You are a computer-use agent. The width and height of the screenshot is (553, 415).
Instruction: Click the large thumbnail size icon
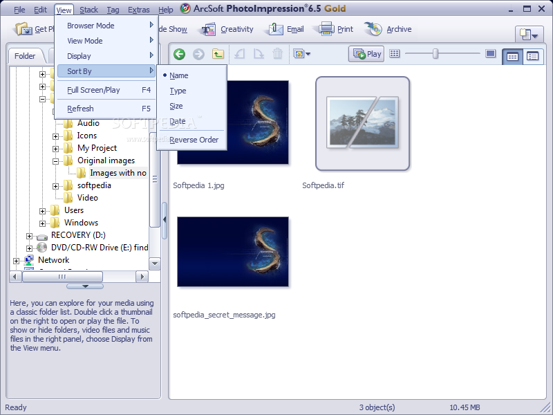(x=490, y=53)
